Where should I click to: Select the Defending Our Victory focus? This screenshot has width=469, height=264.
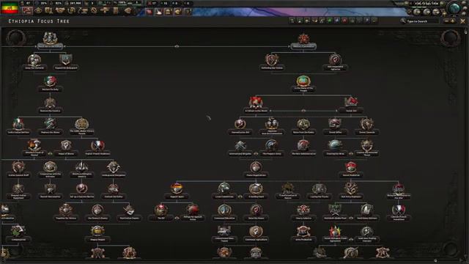coord(271,62)
